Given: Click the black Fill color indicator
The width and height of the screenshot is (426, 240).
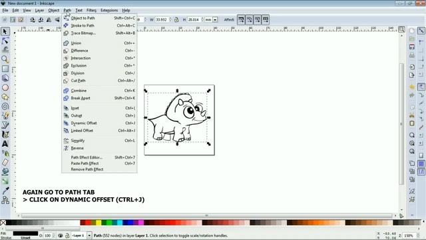Looking at the screenshot, I should [25, 233].
